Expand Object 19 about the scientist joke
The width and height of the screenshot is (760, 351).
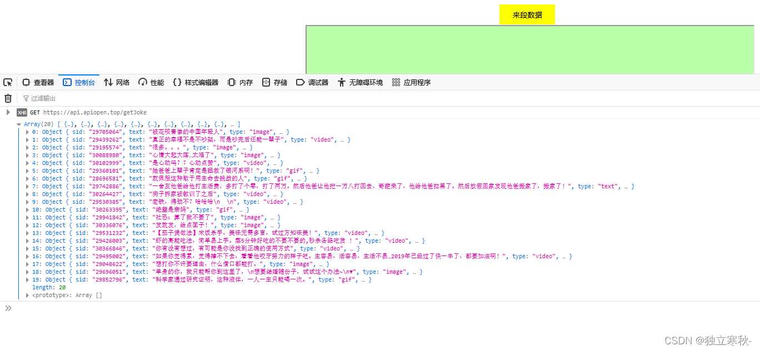tap(27, 279)
